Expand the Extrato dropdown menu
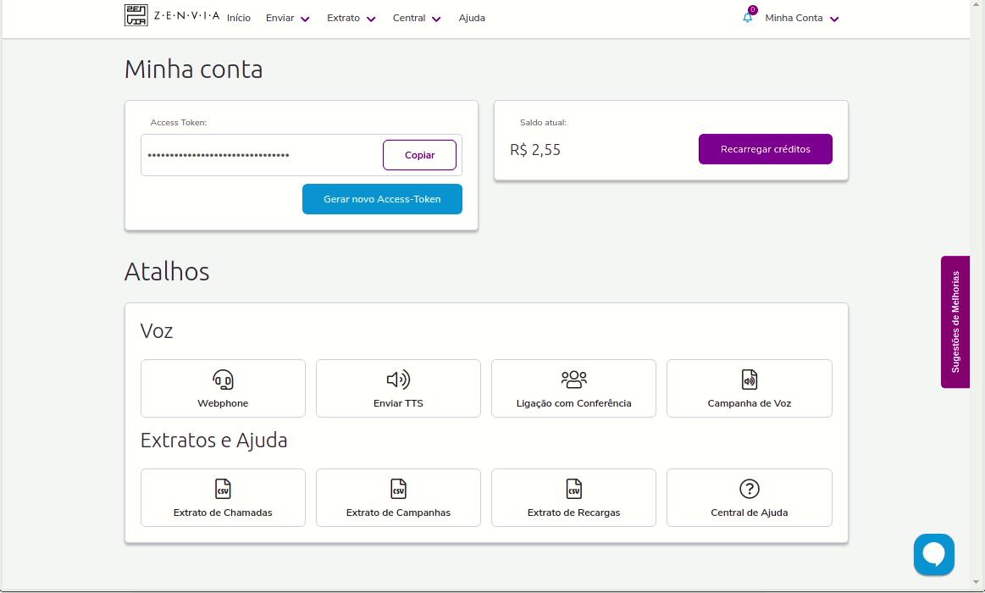 pyautogui.click(x=351, y=19)
